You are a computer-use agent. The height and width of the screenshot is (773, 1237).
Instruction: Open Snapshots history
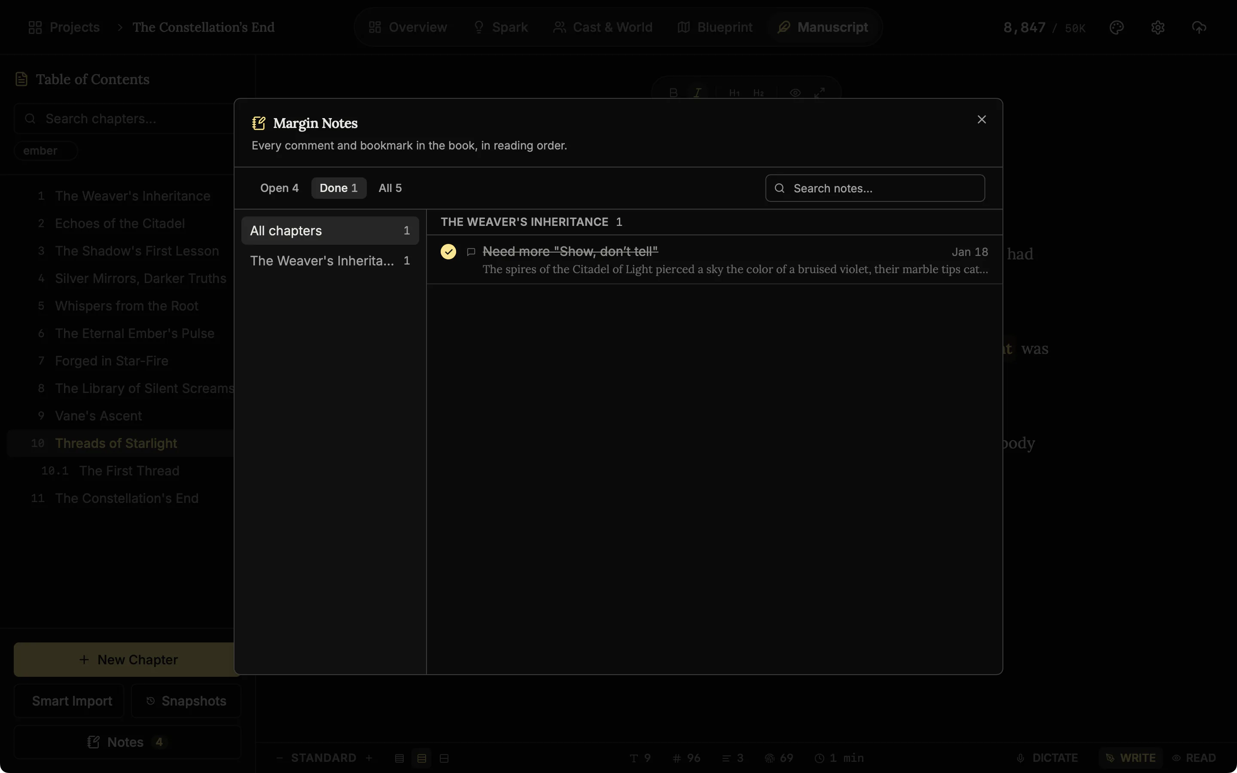point(186,701)
